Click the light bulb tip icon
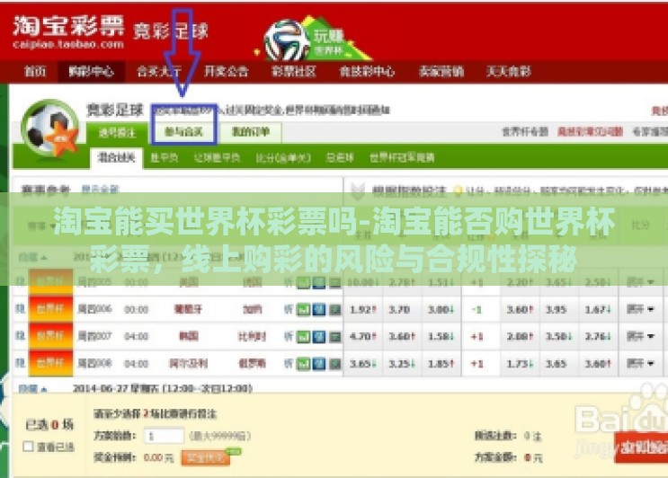 pos(458,191)
